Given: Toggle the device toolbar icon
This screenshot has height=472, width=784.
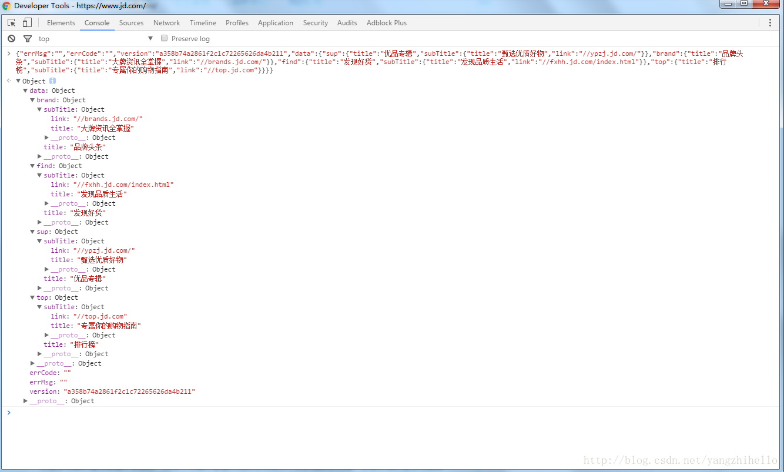Looking at the screenshot, I should pos(27,23).
